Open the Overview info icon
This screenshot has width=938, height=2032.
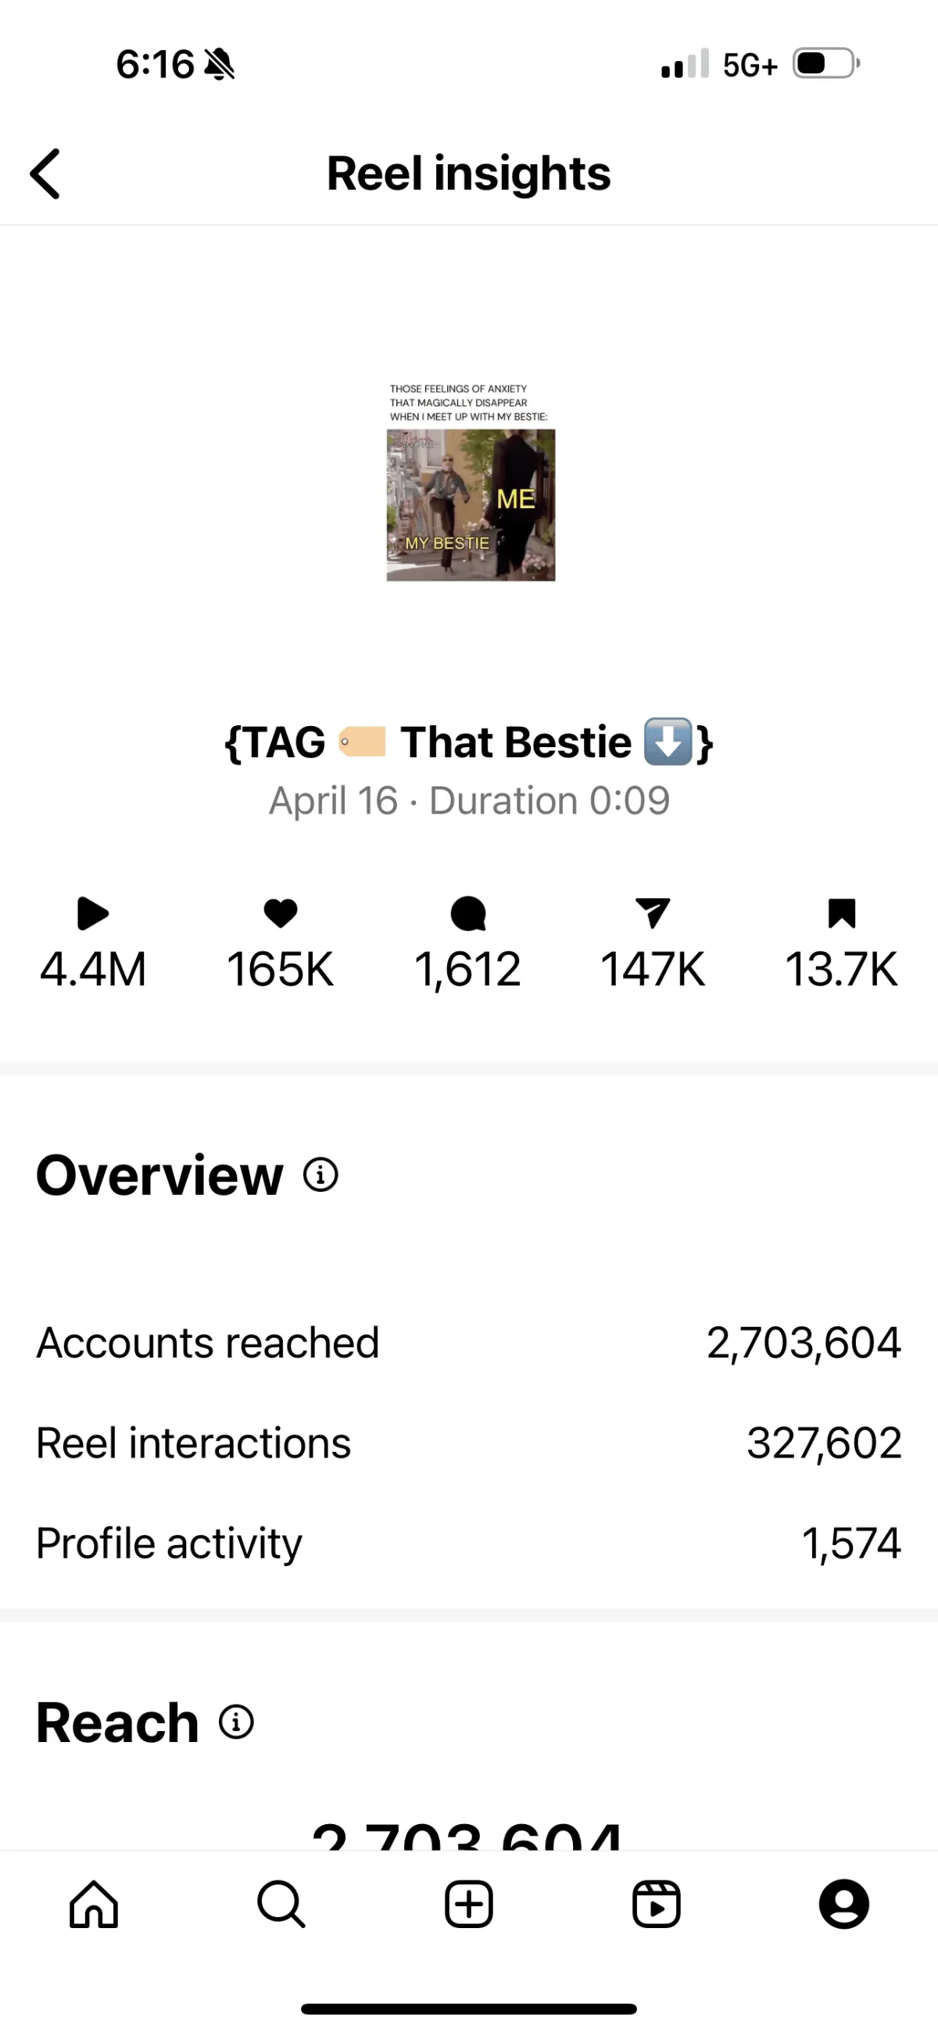point(320,1175)
